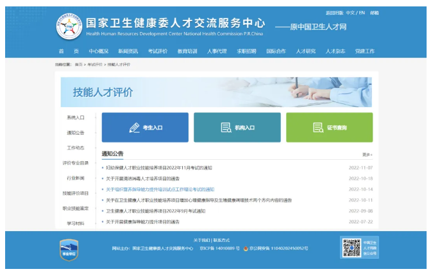Viewport: 433px width, 276px height.
Task: Open 人事代理 in the navigation bar
Action: point(217,51)
